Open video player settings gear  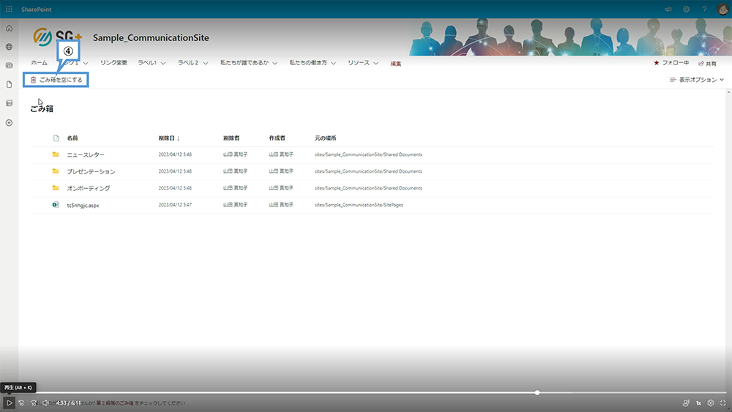coord(711,403)
